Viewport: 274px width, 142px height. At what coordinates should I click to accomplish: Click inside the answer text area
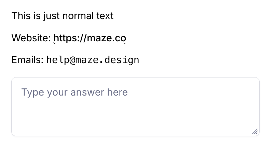point(135,113)
